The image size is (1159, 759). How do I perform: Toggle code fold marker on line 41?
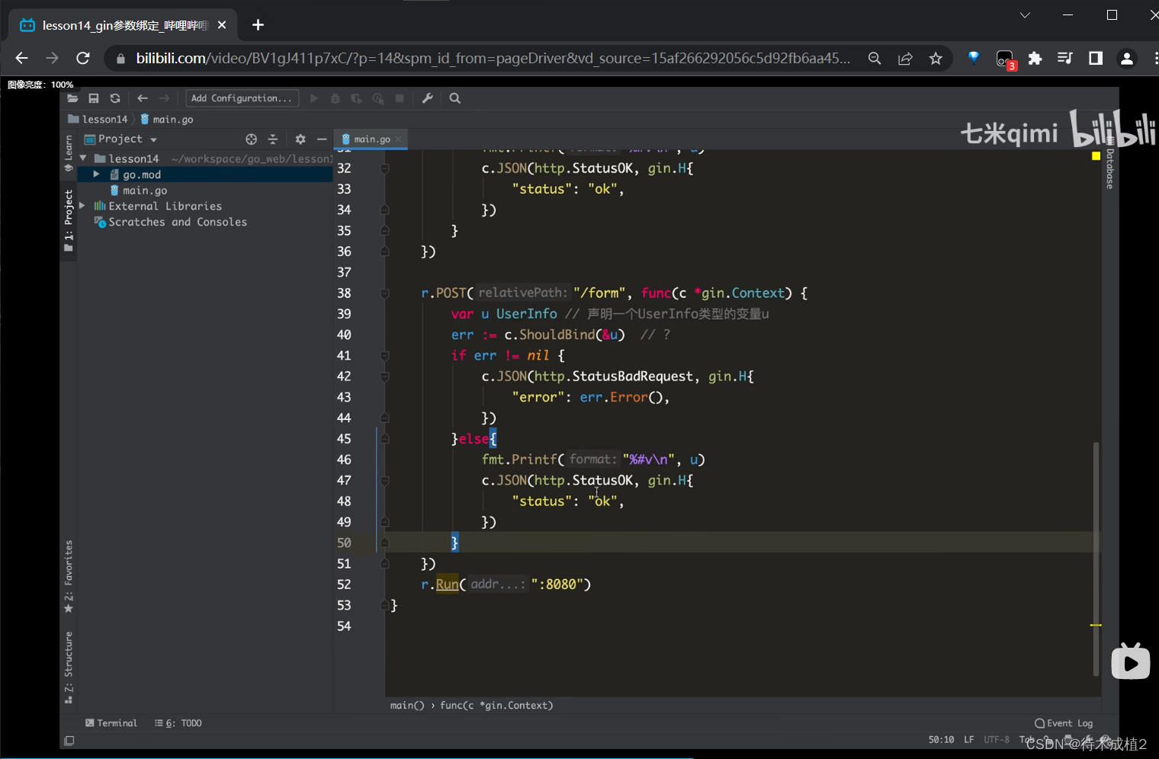[385, 356]
